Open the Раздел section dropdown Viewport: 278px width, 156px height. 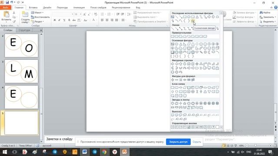[x=37, y=21]
